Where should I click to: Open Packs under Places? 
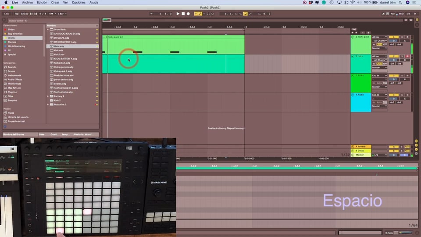tap(11, 113)
